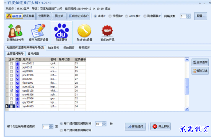Check the box for gsy33847

pos(11,102)
